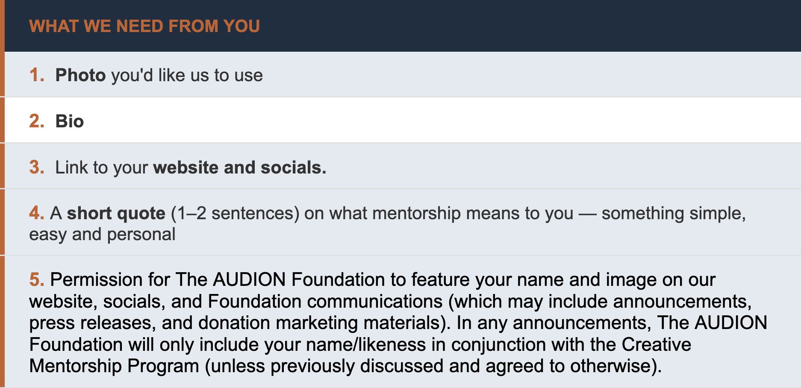Click the 'Mentorship Program' text in last line
Screen dimensions: 801x388
click(x=114, y=366)
